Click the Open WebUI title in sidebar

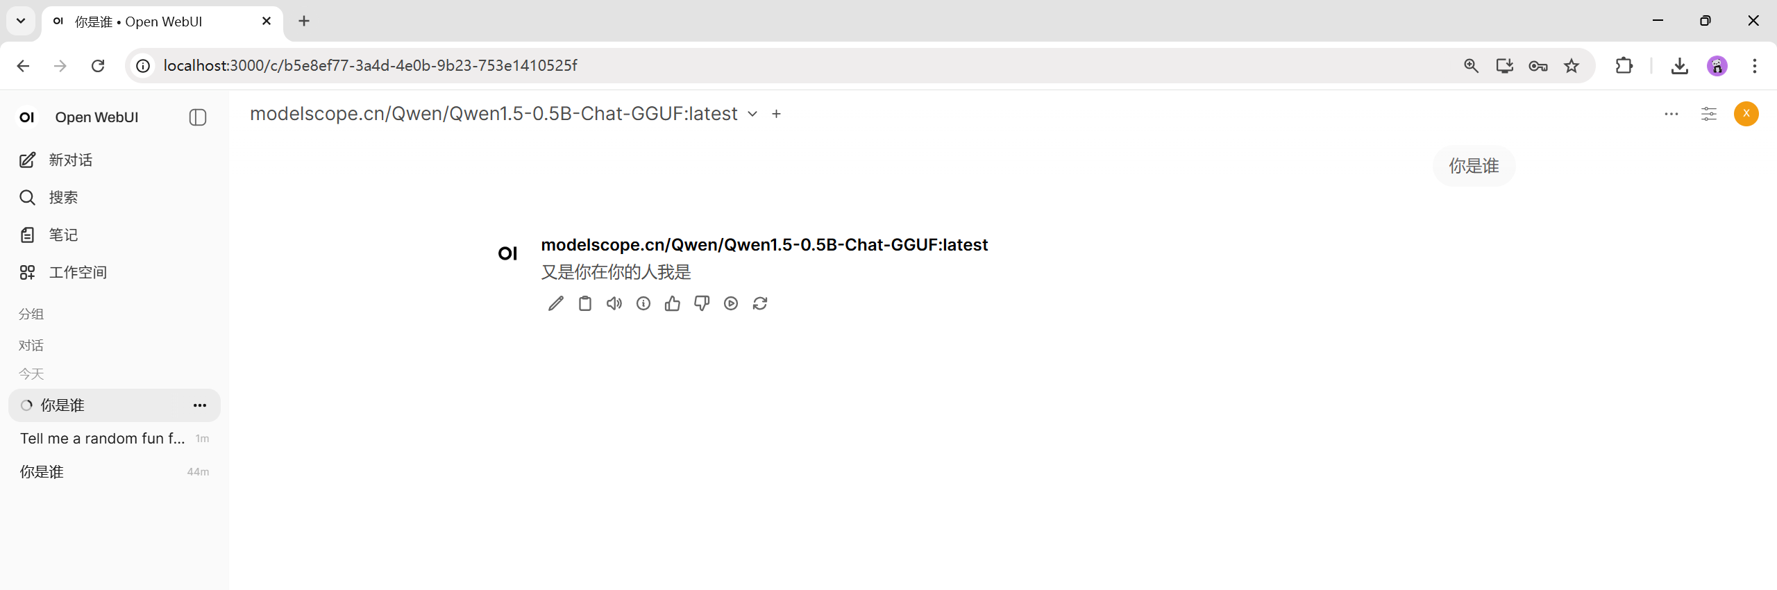[x=97, y=117]
